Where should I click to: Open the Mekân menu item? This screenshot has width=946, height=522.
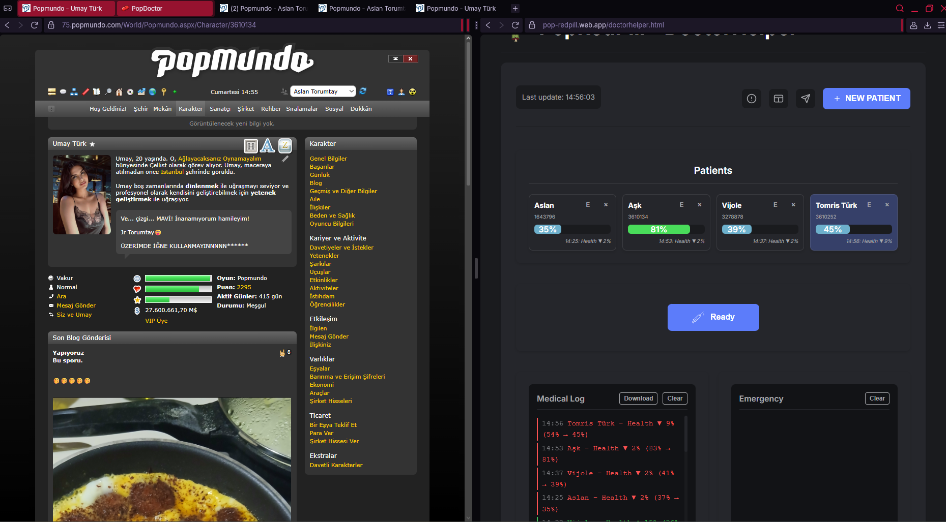tap(162, 109)
